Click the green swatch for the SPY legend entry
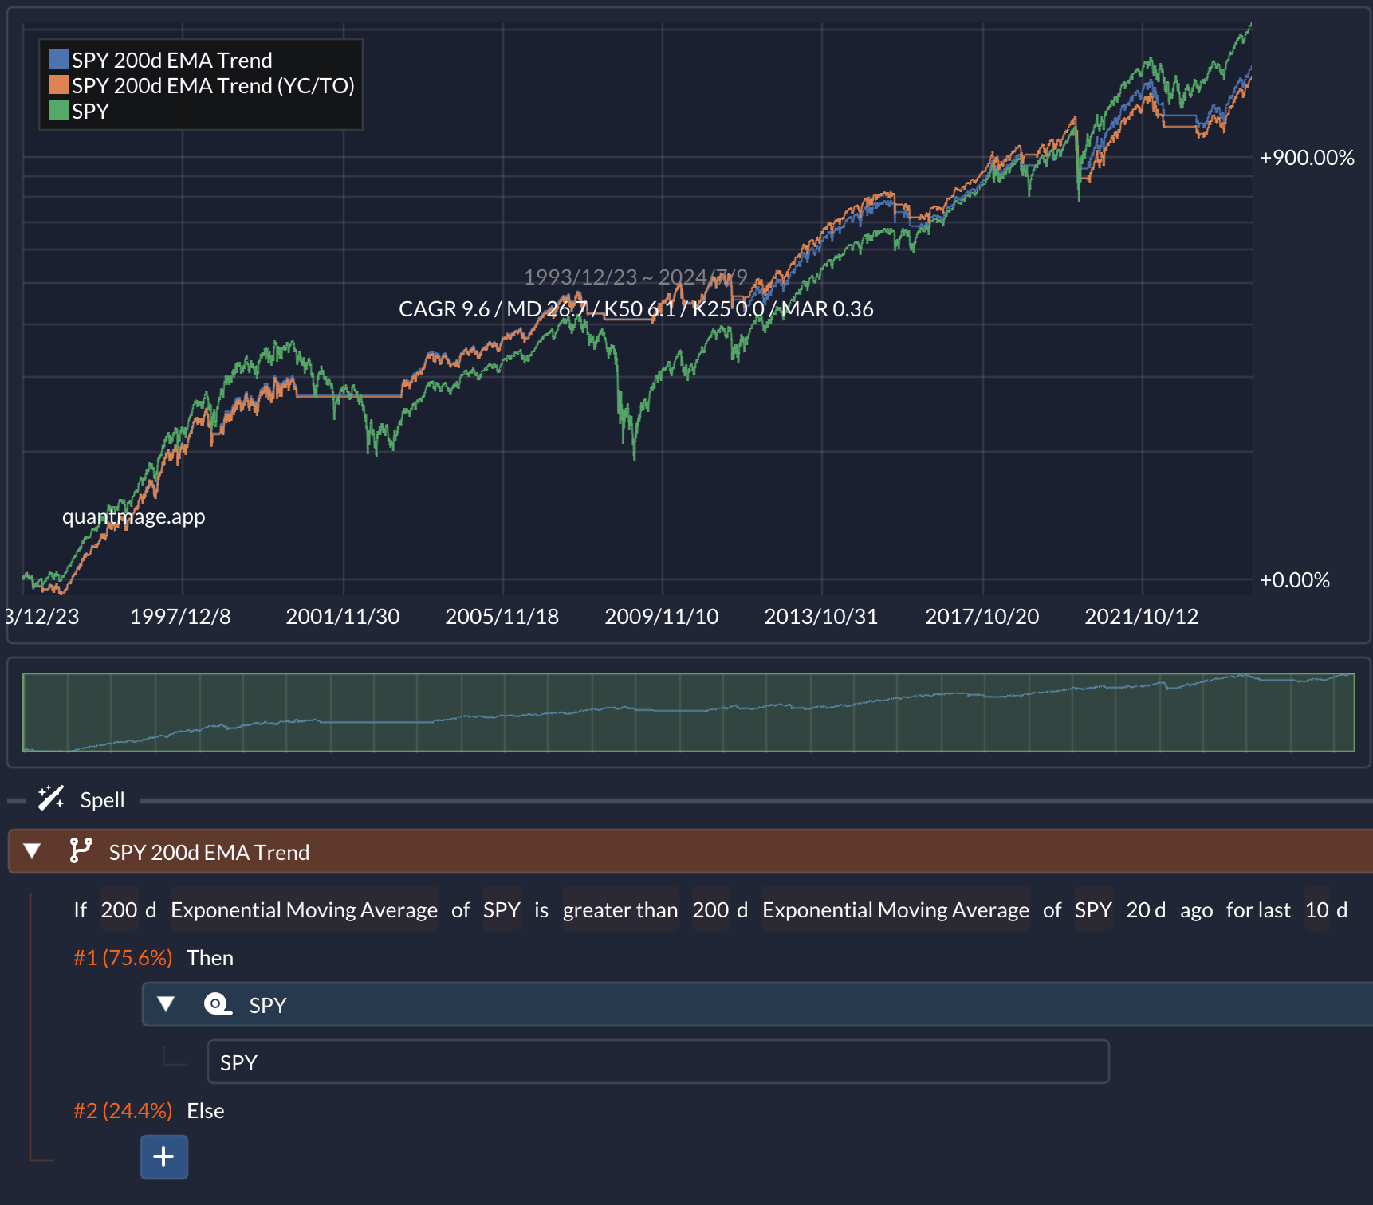Image resolution: width=1373 pixels, height=1205 pixels. (x=58, y=110)
